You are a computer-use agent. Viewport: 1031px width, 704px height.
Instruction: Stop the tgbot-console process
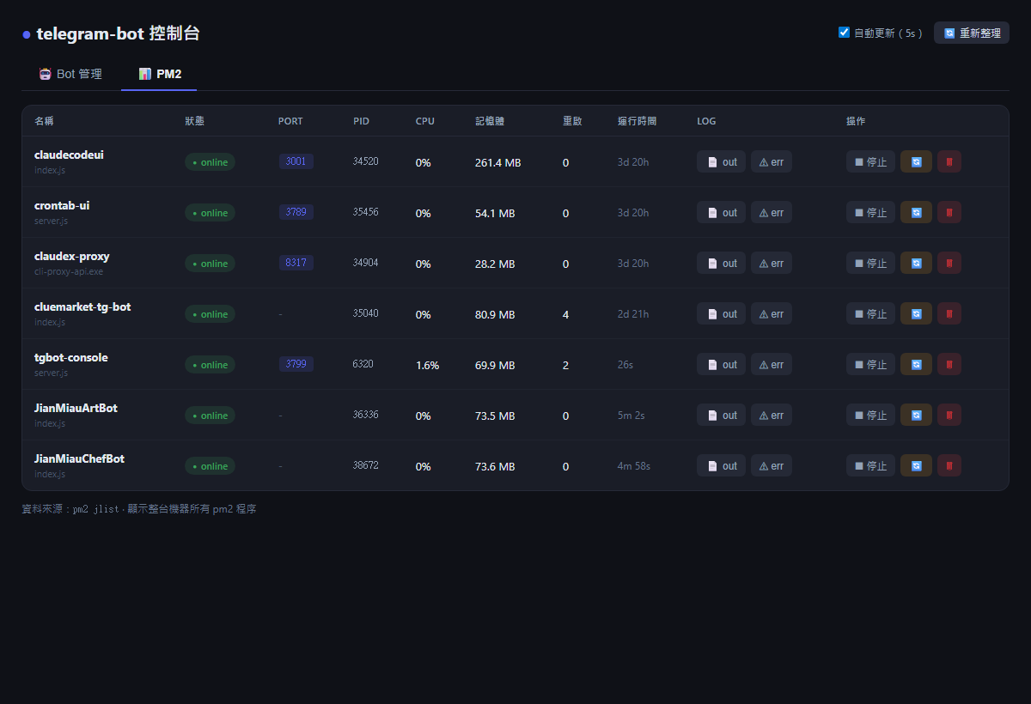tap(870, 364)
